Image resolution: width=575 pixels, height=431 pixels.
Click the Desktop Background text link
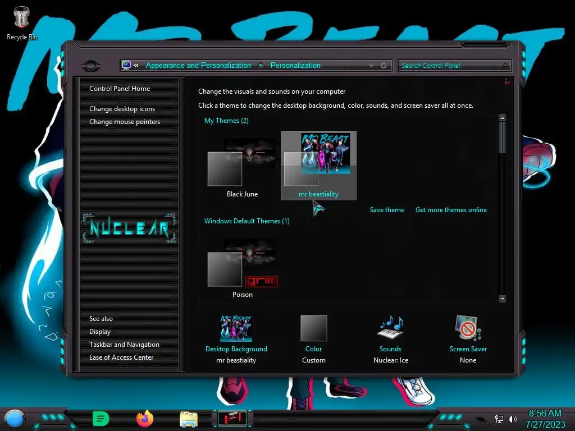click(x=236, y=349)
